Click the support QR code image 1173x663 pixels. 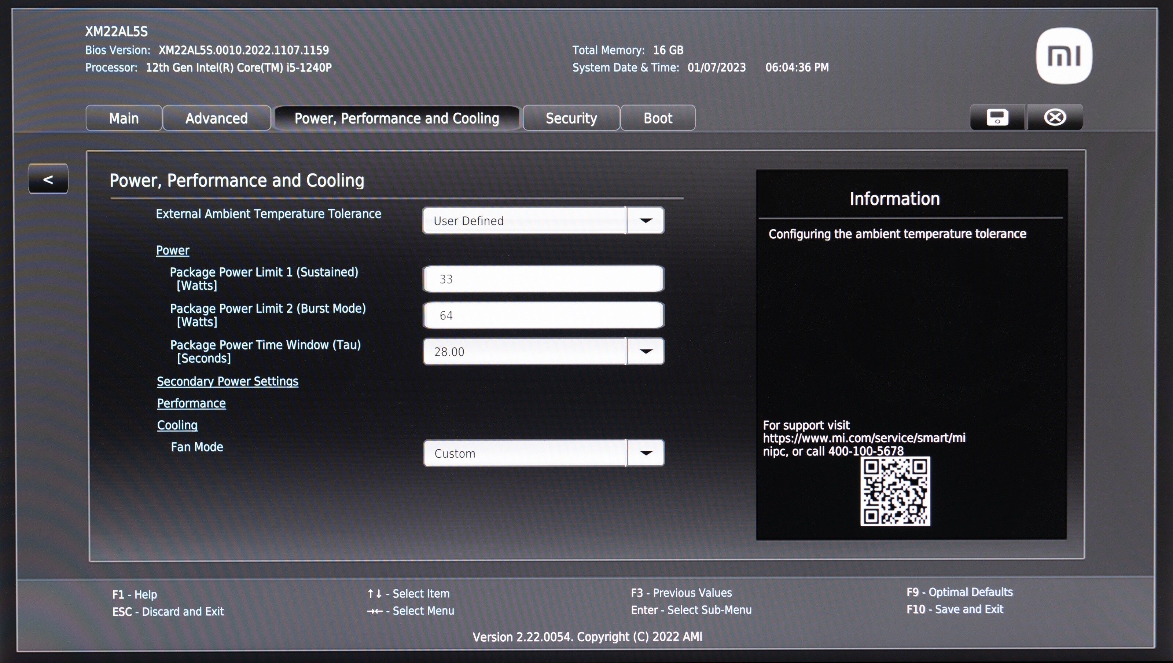point(895,491)
